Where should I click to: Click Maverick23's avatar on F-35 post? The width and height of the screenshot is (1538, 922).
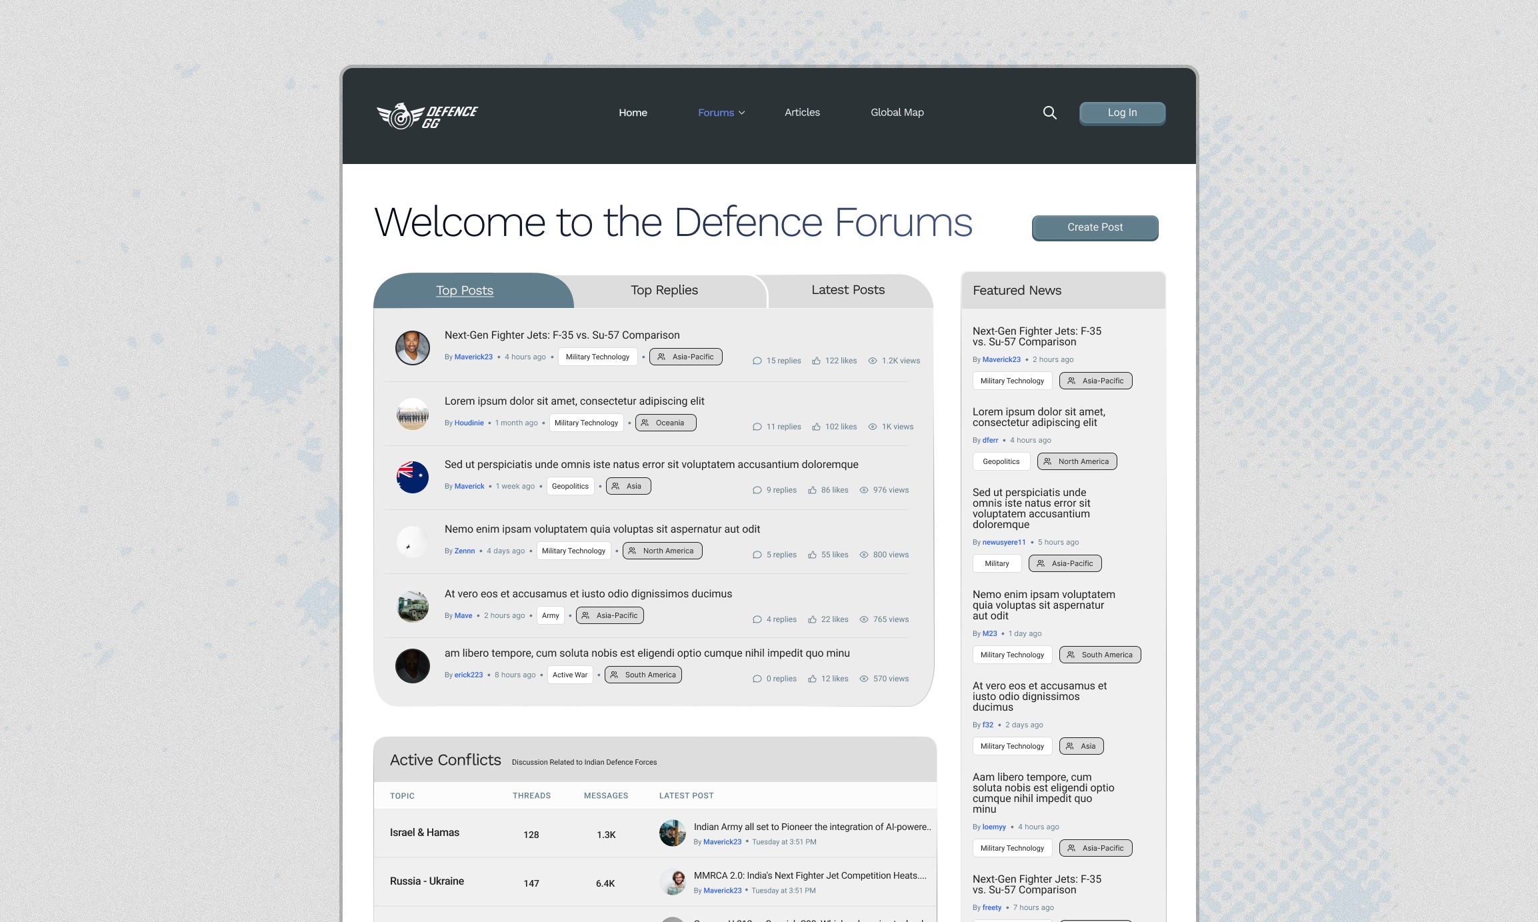click(x=413, y=347)
